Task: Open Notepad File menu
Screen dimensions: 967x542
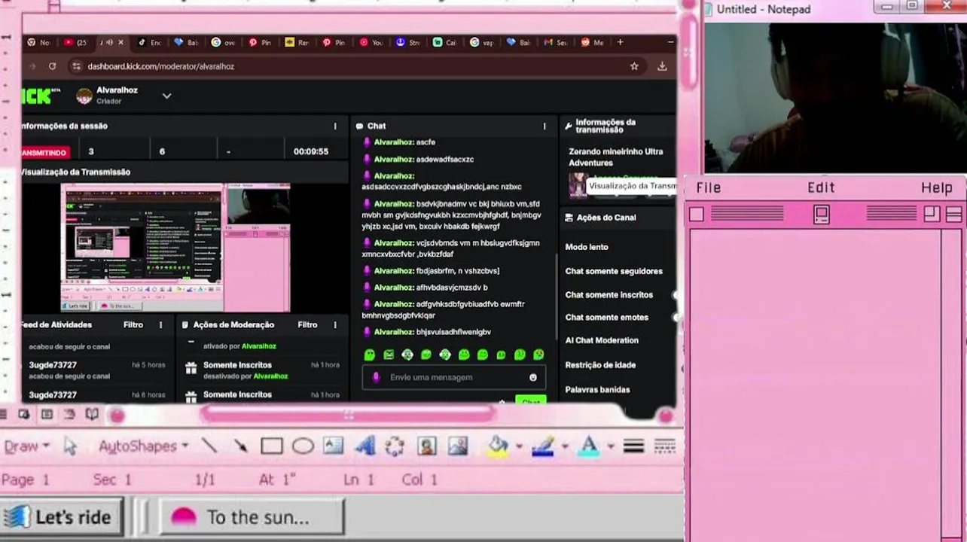Action: 708,187
